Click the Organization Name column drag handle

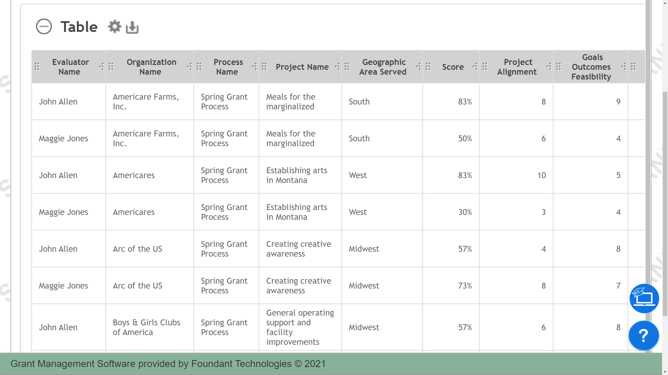[111, 67]
